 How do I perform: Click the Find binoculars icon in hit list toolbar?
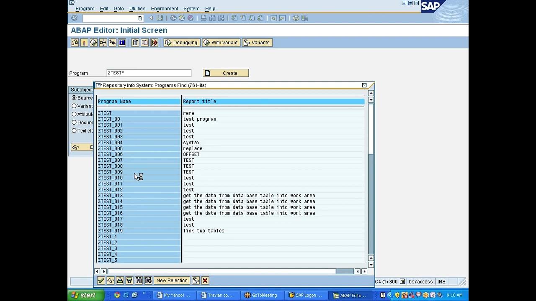[x=139, y=281]
